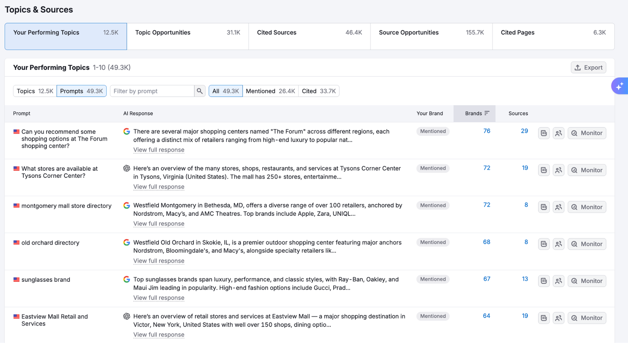This screenshot has width=628, height=343.
Task: Filter by Mentioned 26.4K
Action: point(270,91)
